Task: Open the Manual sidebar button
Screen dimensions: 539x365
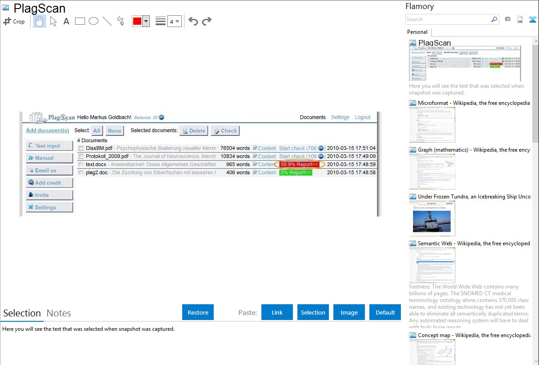Action: (x=49, y=158)
